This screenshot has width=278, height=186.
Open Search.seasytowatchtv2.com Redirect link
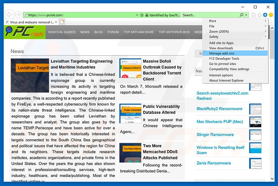pos(222,96)
